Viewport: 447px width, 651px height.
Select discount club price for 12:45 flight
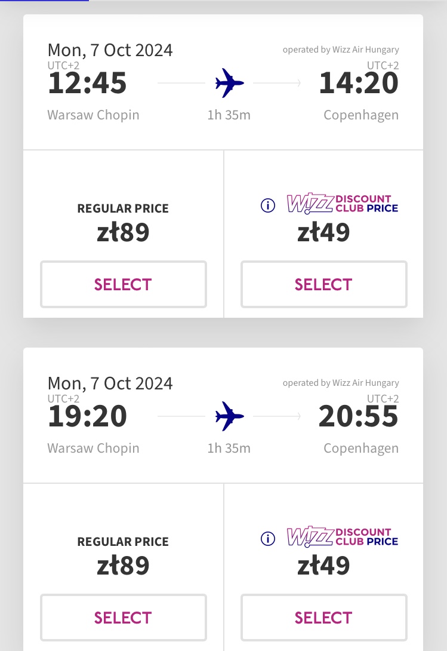click(x=323, y=284)
